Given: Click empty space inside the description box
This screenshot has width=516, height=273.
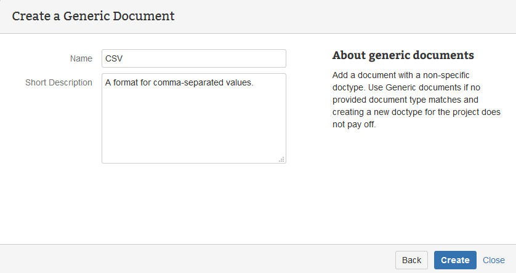Looking at the screenshot, I should pyautogui.click(x=193, y=132).
